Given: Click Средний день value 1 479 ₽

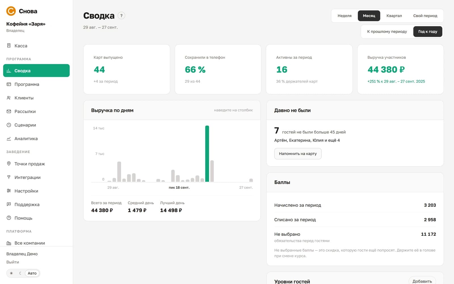Looking at the screenshot, I should click(x=137, y=210).
